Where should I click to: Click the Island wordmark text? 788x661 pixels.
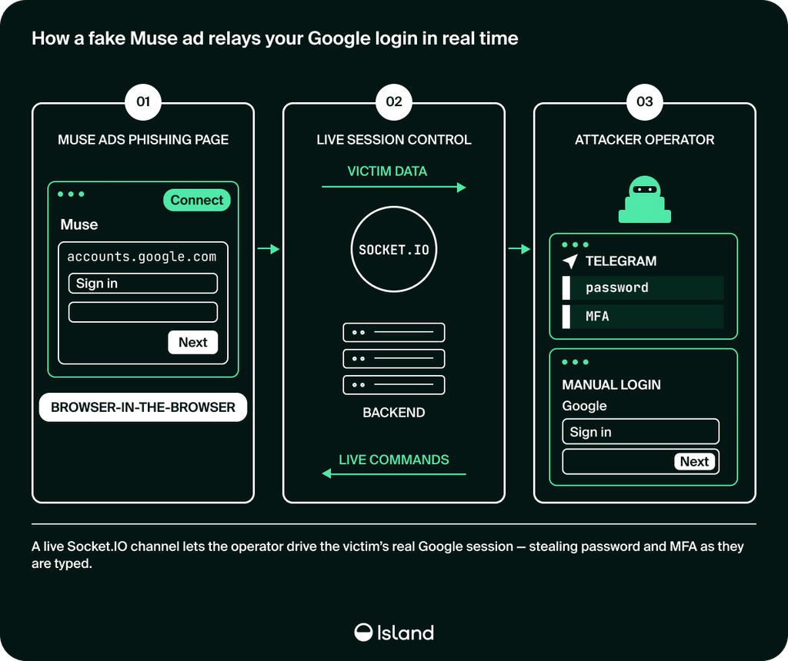pos(405,633)
